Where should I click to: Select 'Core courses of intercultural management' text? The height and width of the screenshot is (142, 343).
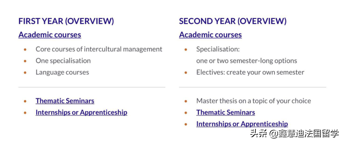click(x=99, y=49)
